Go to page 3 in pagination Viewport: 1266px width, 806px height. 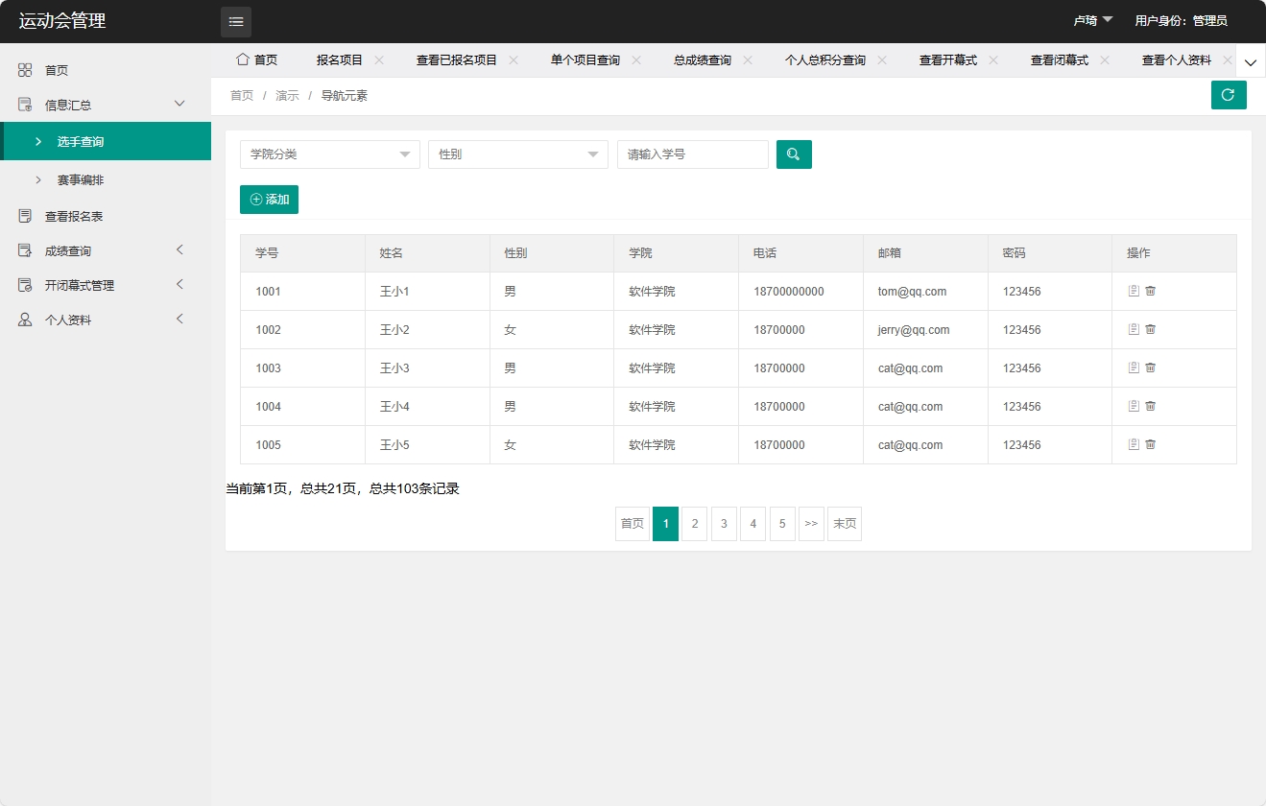click(x=723, y=523)
